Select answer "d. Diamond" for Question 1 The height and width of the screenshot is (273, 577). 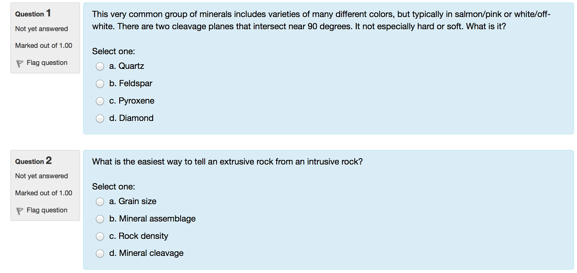(x=100, y=118)
